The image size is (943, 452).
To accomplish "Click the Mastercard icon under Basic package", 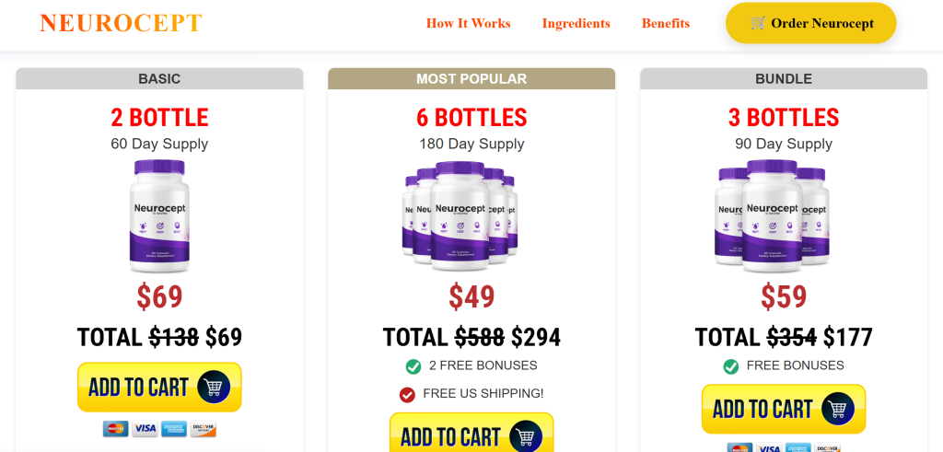I will pyautogui.click(x=116, y=429).
